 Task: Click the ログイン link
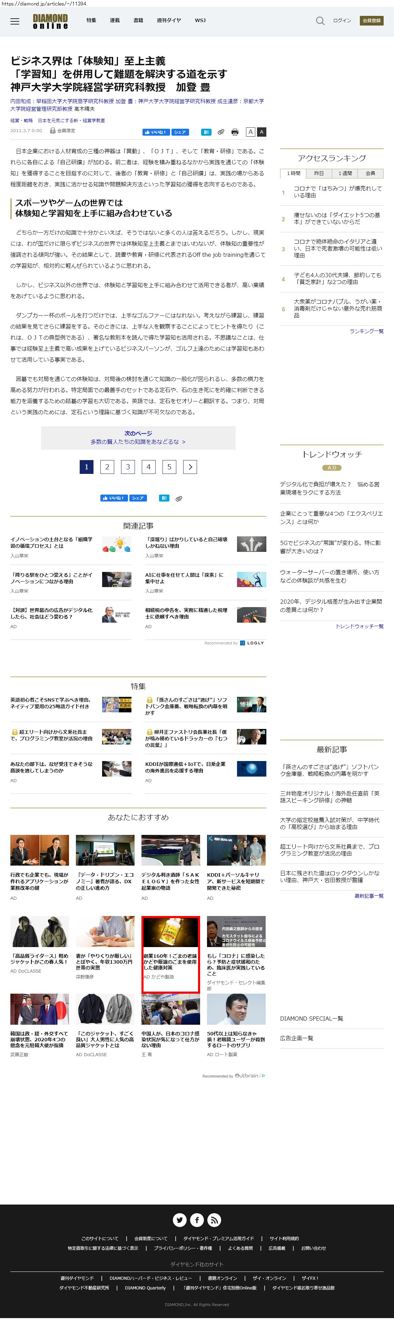[x=342, y=21]
